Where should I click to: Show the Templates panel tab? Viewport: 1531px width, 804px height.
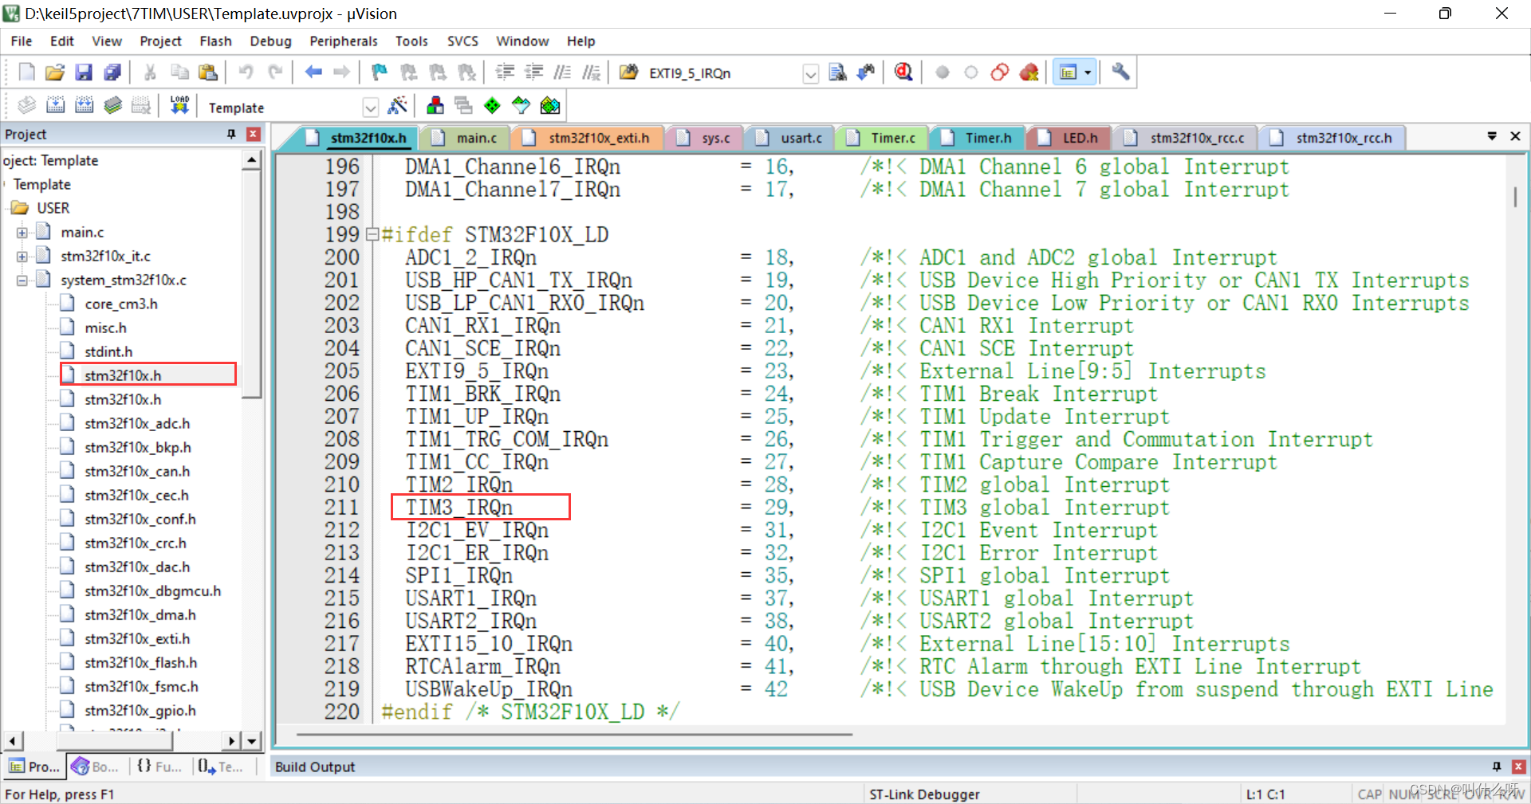point(221,767)
